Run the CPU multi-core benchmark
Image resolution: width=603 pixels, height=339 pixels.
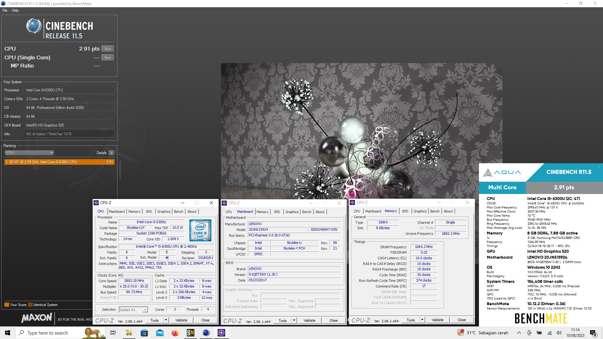(x=108, y=49)
